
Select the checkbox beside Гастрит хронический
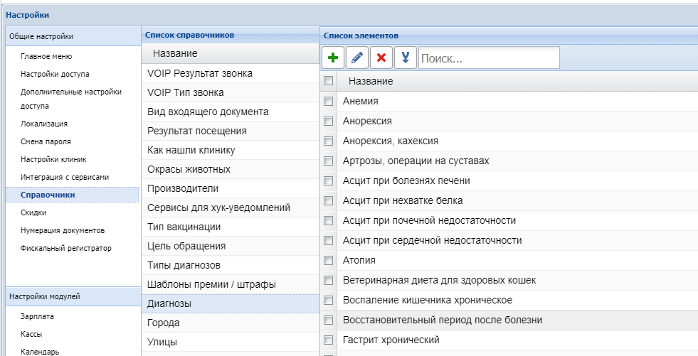(x=328, y=340)
